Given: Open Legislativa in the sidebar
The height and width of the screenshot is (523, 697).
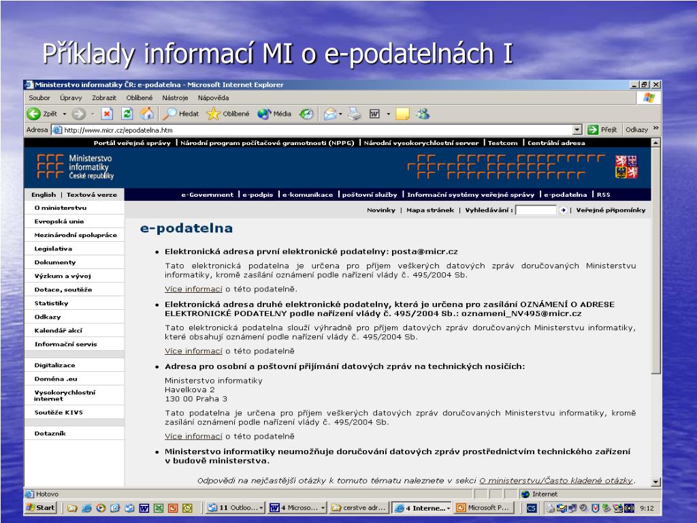Looking at the screenshot, I should pos(53,249).
